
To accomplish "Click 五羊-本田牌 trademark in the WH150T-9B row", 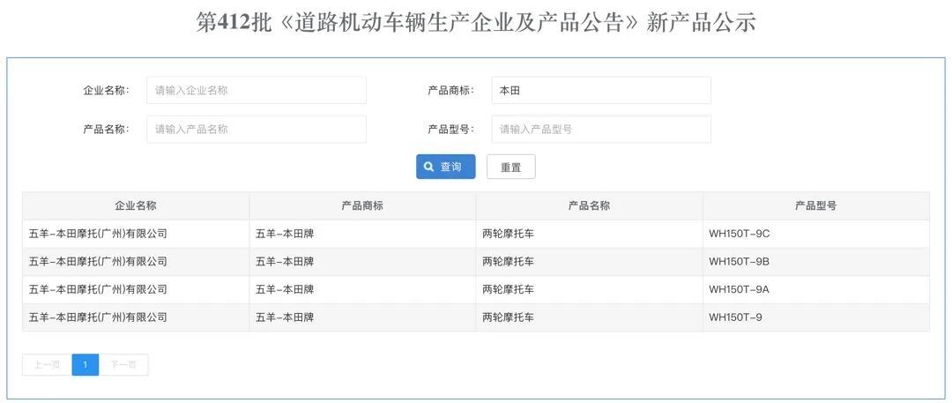I will coord(285,261).
